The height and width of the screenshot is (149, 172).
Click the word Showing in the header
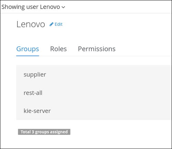coord(13,7)
